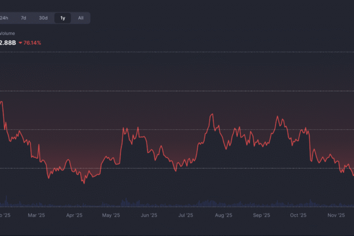Image resolution: width=354 pixels, height=236 pixels.
Task: Click the Jun '25 axis label
Action: [149, 216]
